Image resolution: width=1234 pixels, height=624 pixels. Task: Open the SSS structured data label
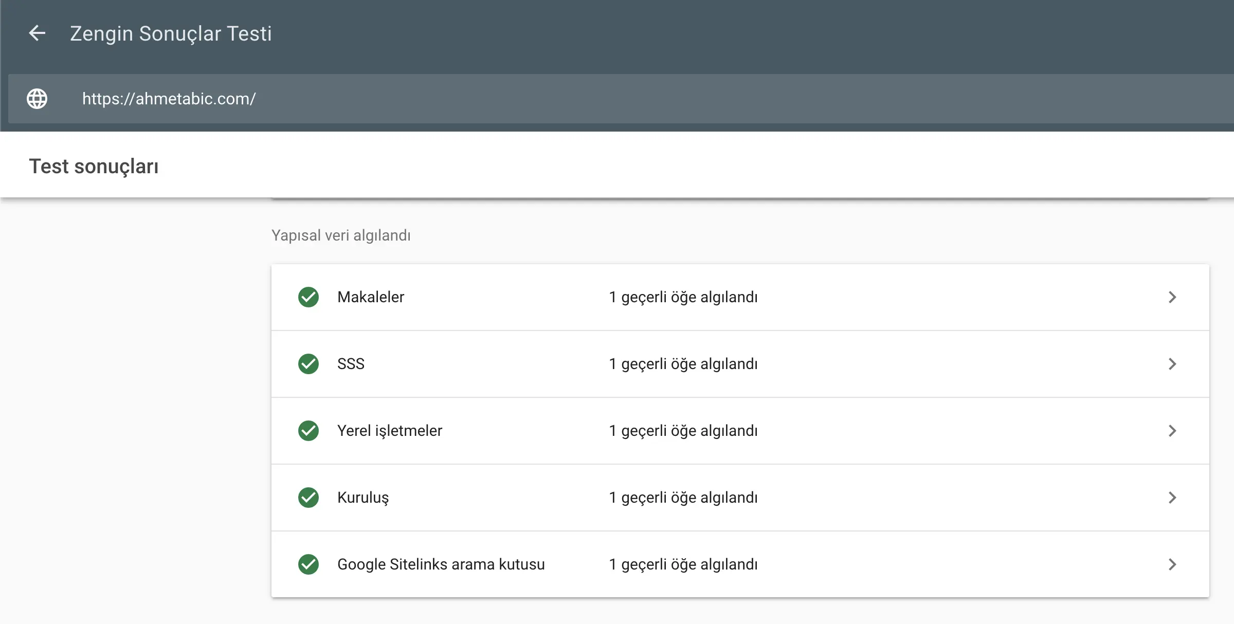point(351,364)
